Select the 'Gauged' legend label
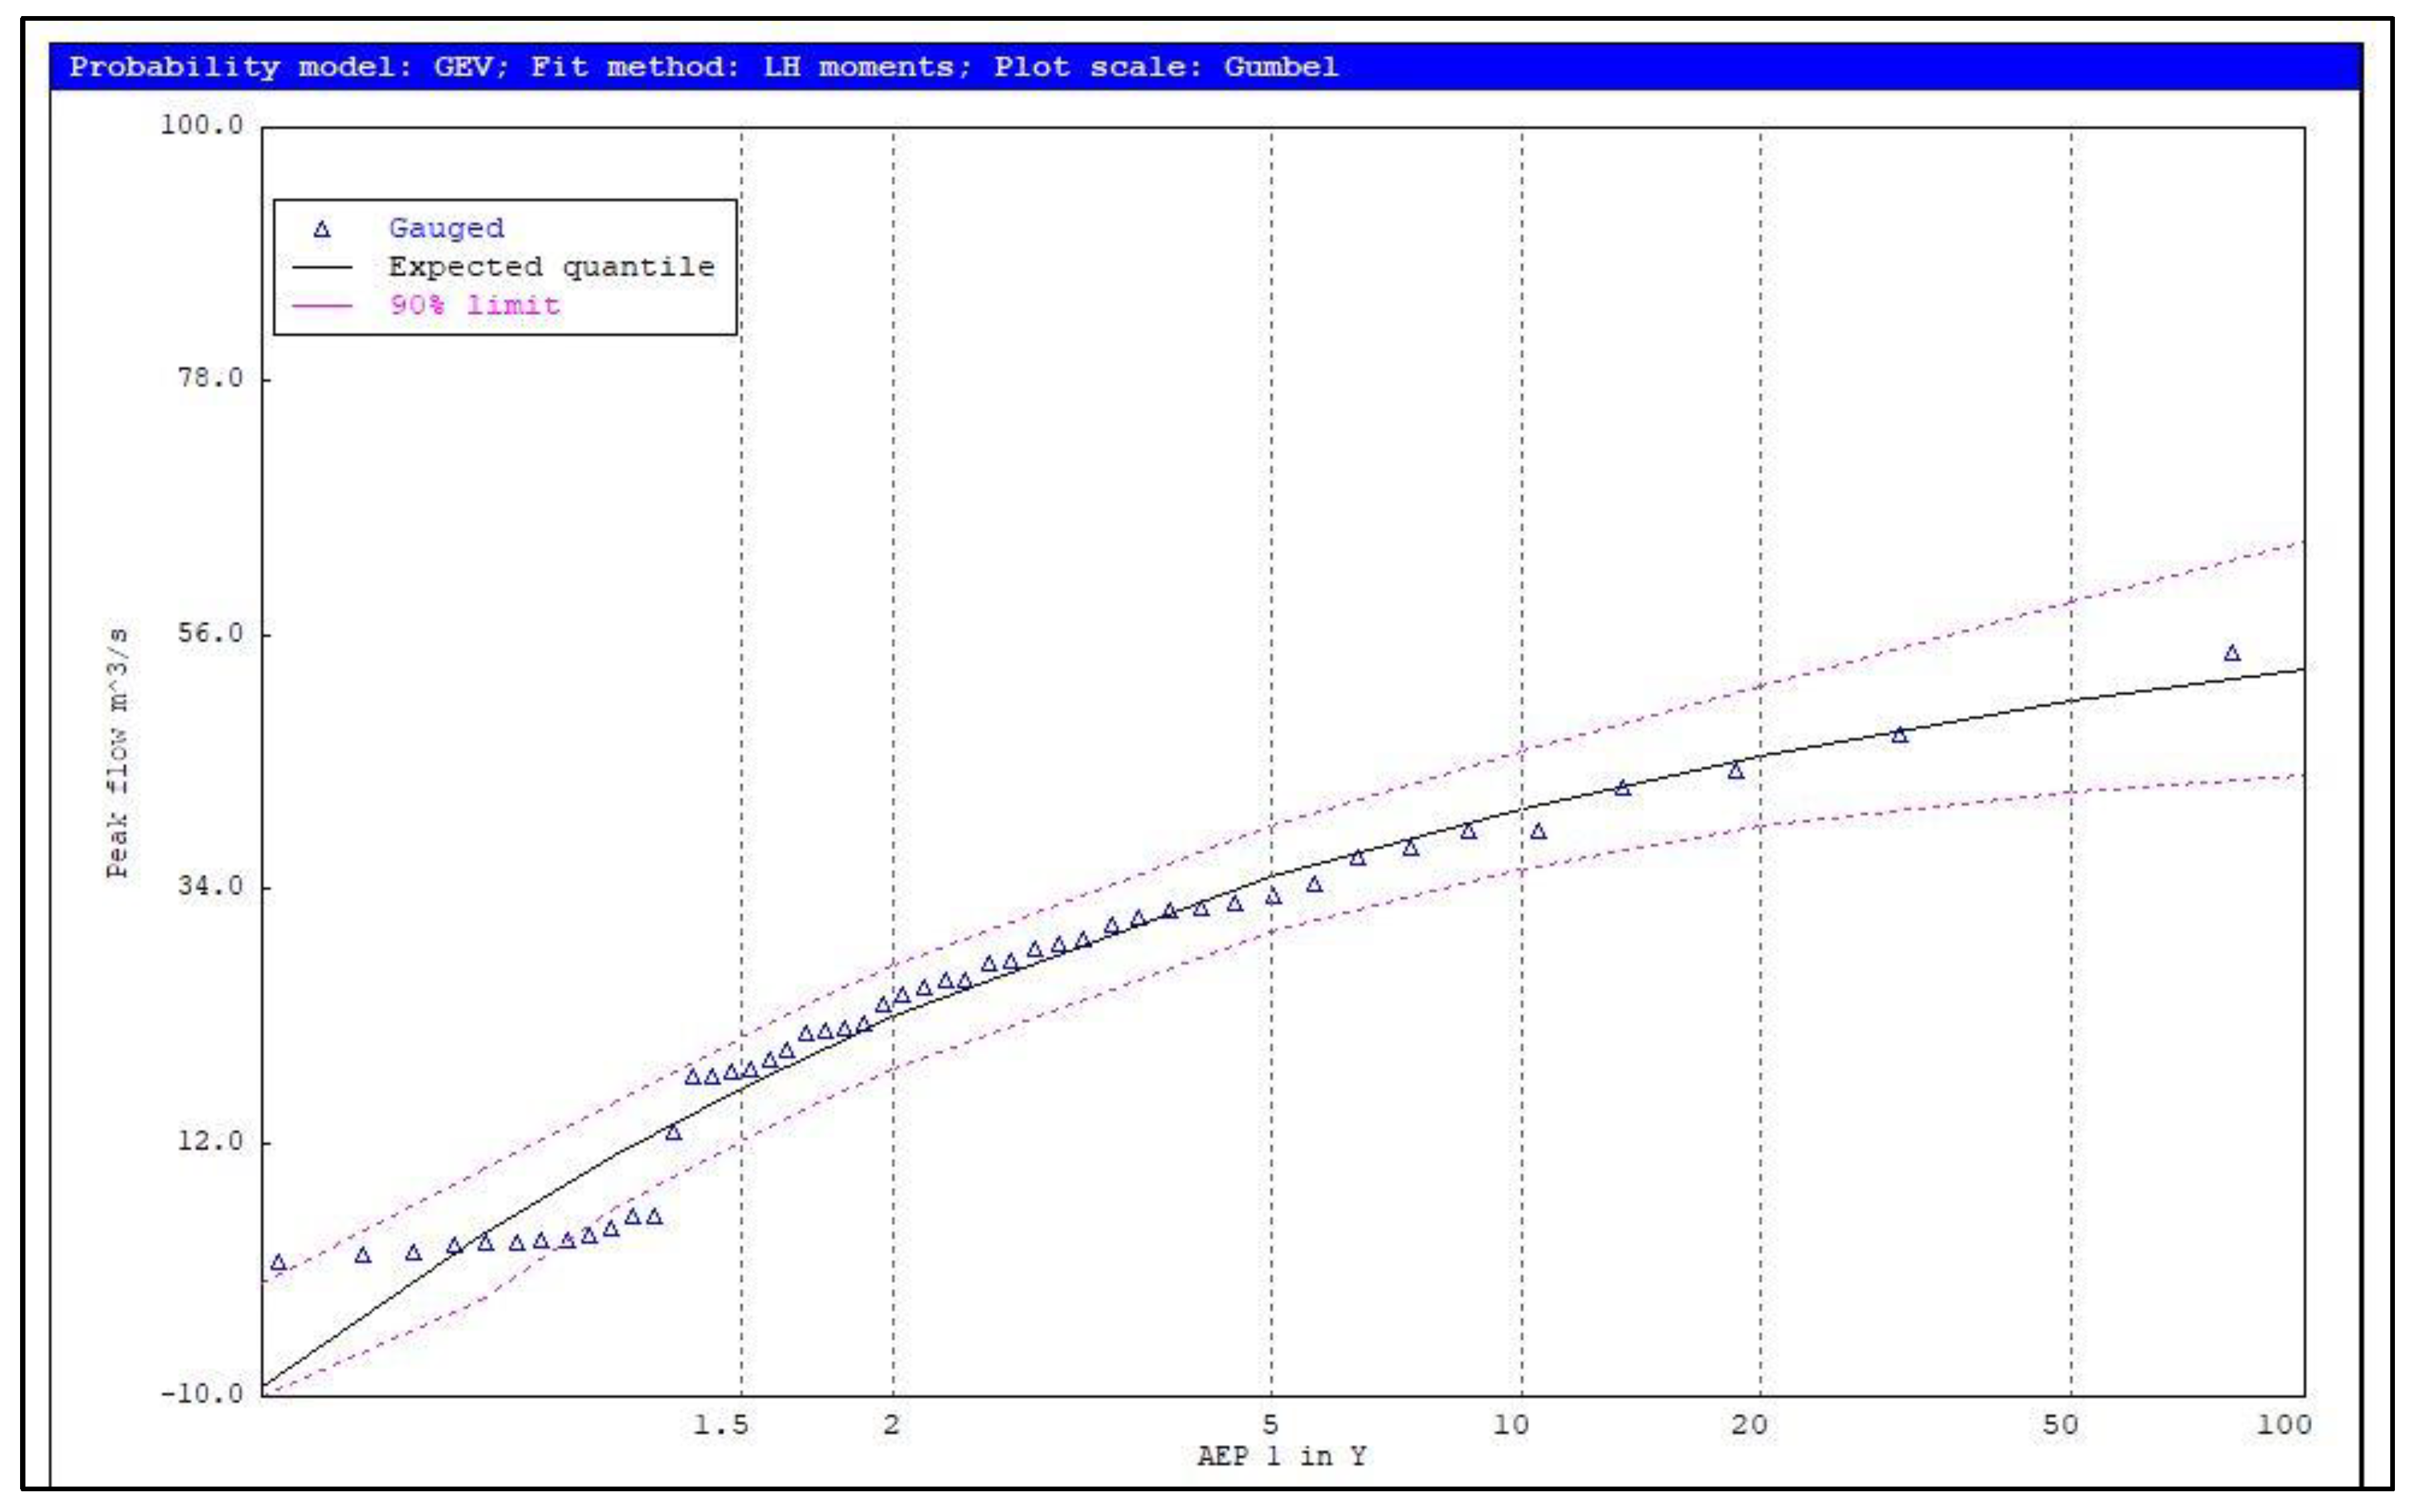 pyautogui.click(x=446, y=228)
